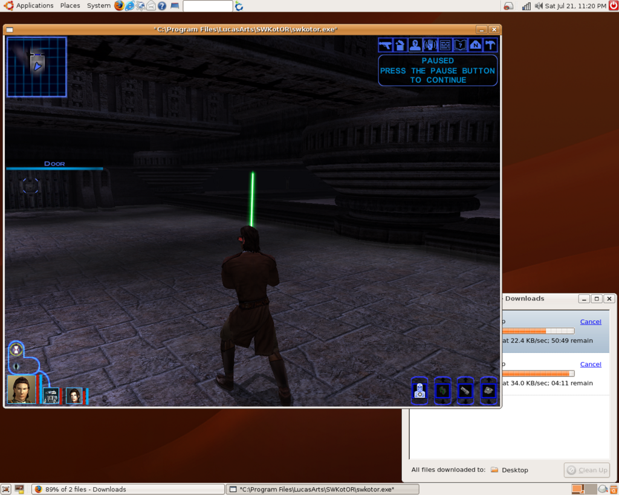Click the orange icon at bottom-right corner

[614, 489]
